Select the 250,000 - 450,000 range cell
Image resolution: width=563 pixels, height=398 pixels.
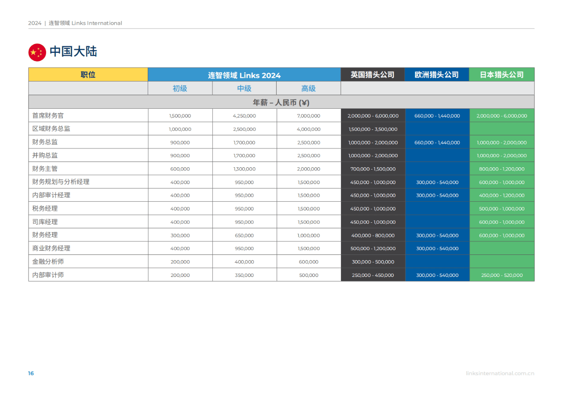point(373,275)
